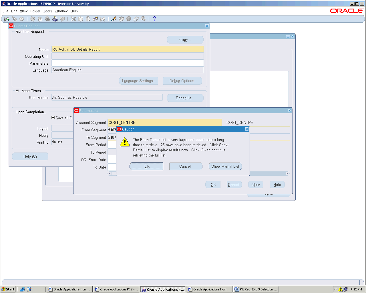This screenshot has height=293, width=366.
Task: Click the Find flashlight toolbar icon
Action: [14, 19]
